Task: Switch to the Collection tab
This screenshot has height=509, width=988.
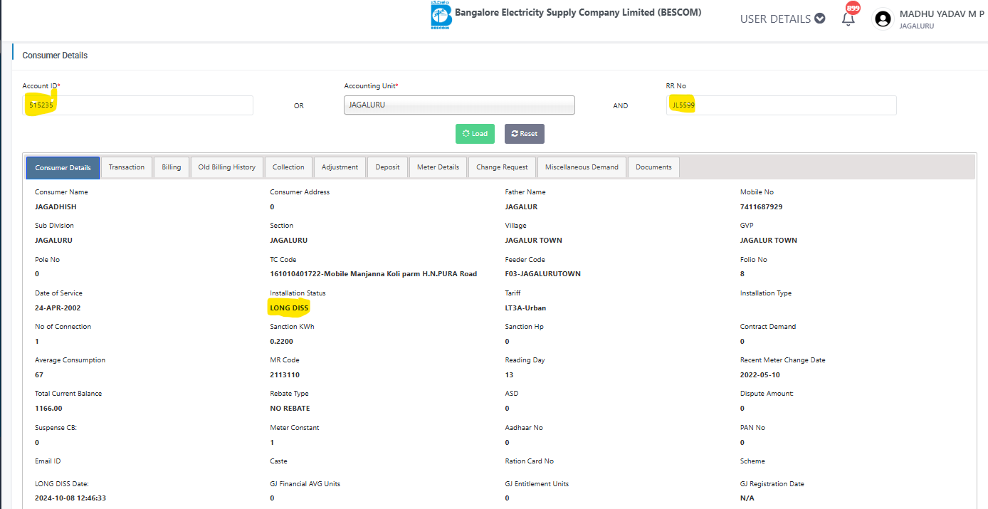Action: point(288,167)
